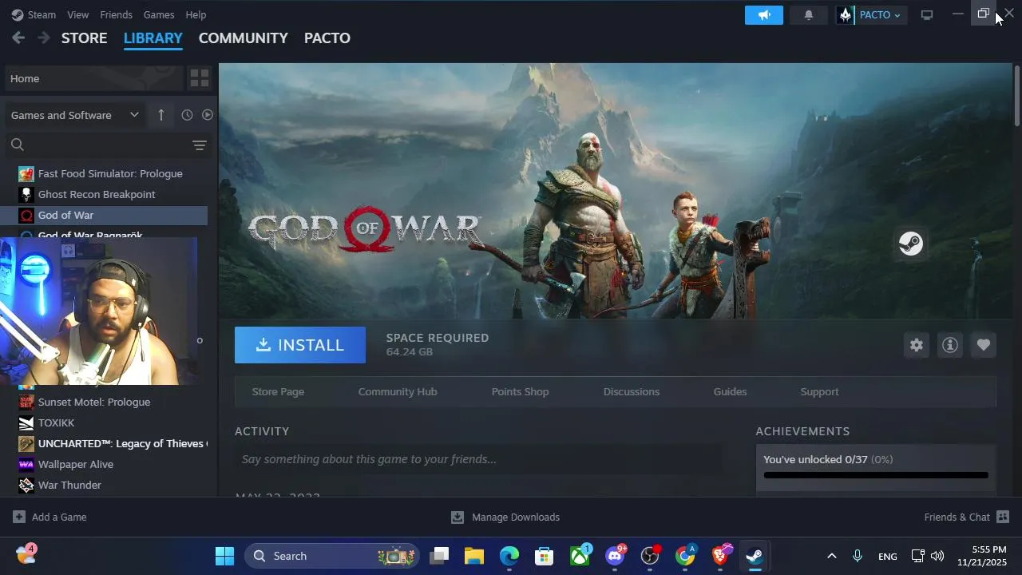Open the Help menu

pos(196,14)
